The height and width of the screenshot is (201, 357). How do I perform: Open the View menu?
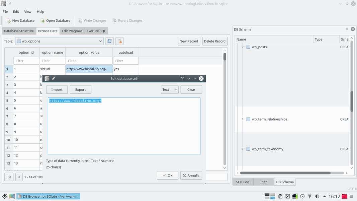pyautogui.click(x=28, y=12)
